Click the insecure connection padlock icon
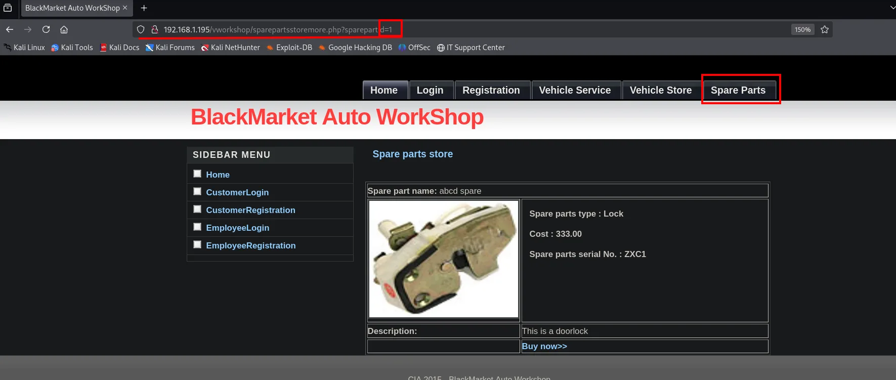The width and height of the screenshot is (896, 380). coord(155,29)
